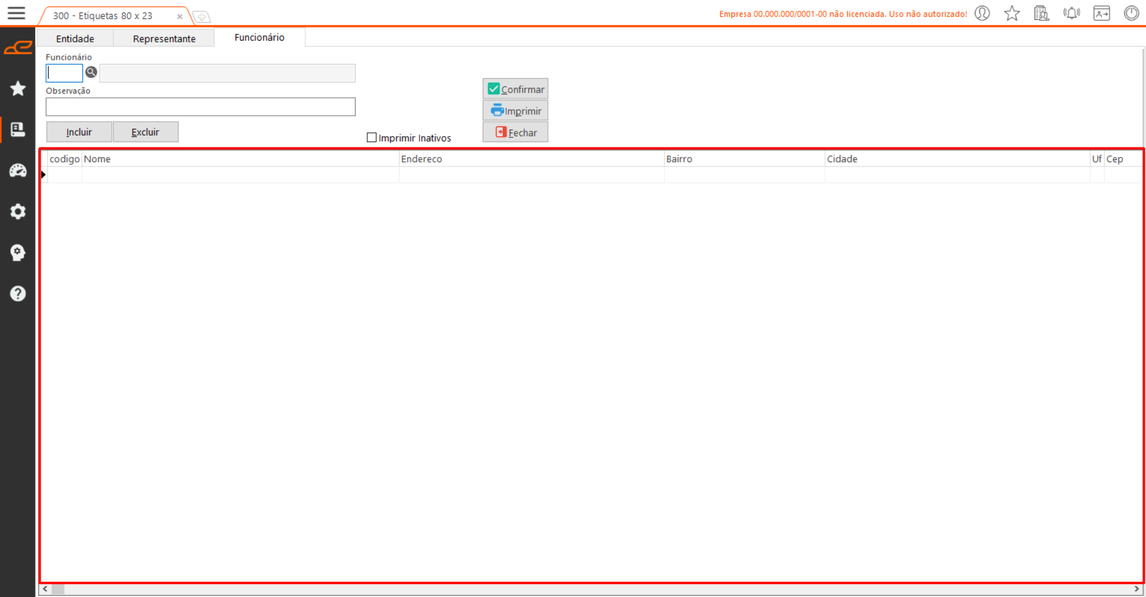Open the dashboard gauge sidebar icon
The image size is (1146, 597).
point(18,171)
